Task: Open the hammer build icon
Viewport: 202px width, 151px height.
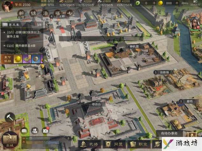Action: 10,117
